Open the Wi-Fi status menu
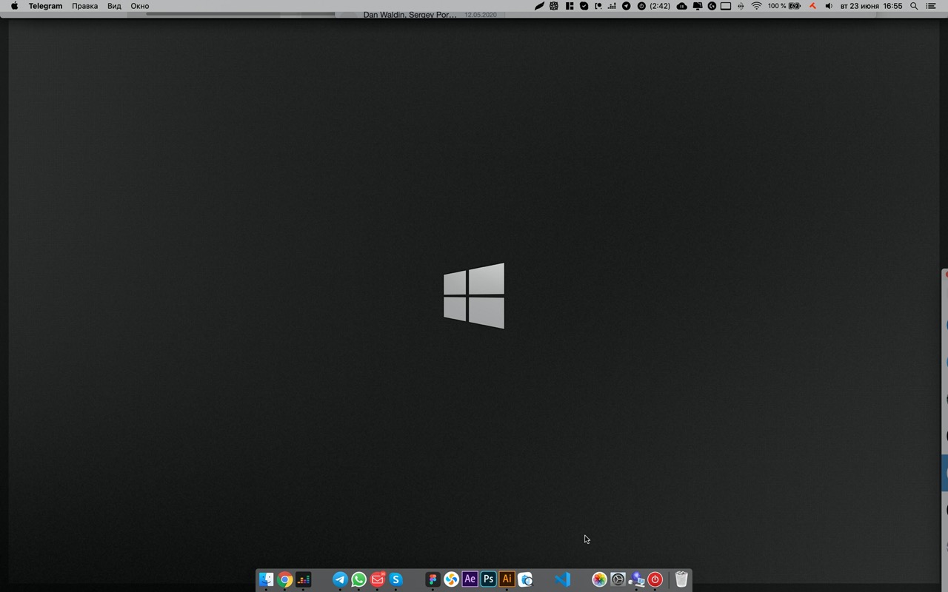Screen dimensions: 948x592 [x=756, y=6]
